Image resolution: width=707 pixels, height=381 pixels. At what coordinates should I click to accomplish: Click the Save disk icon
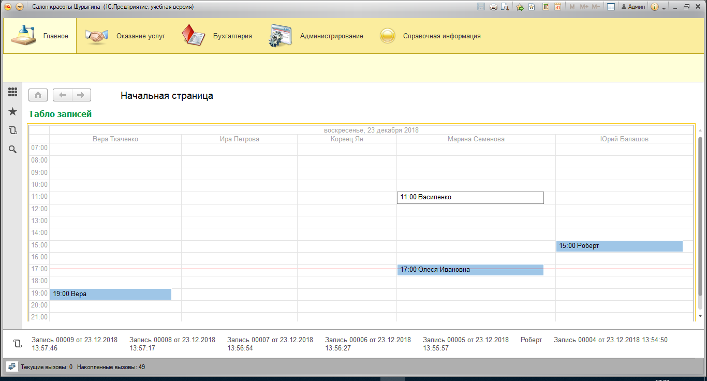481,7
